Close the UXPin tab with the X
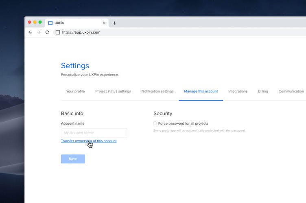Viewport: 306px width, 203px height. pyautogui.click(x=104, y=23)
